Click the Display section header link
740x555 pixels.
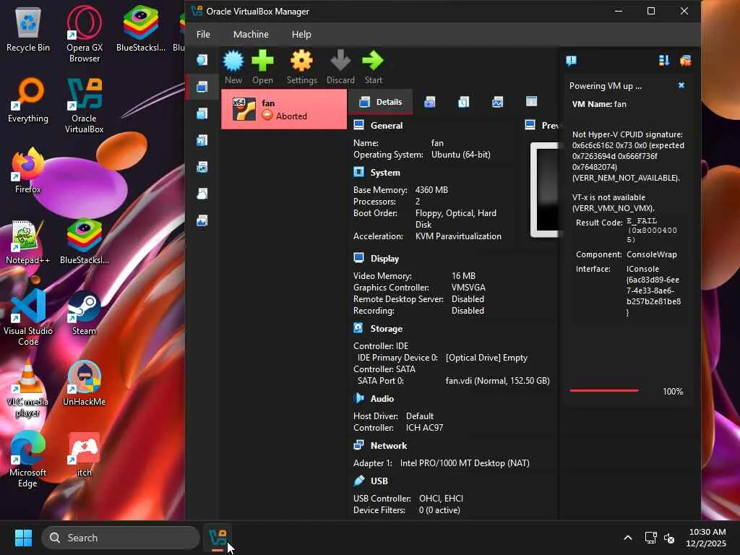pyautogui.click(x=384, y=259)
